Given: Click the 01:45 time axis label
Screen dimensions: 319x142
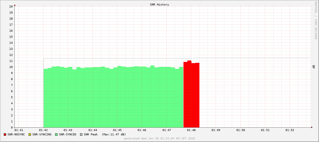Looking at the screenshot, I should [117, 130].
